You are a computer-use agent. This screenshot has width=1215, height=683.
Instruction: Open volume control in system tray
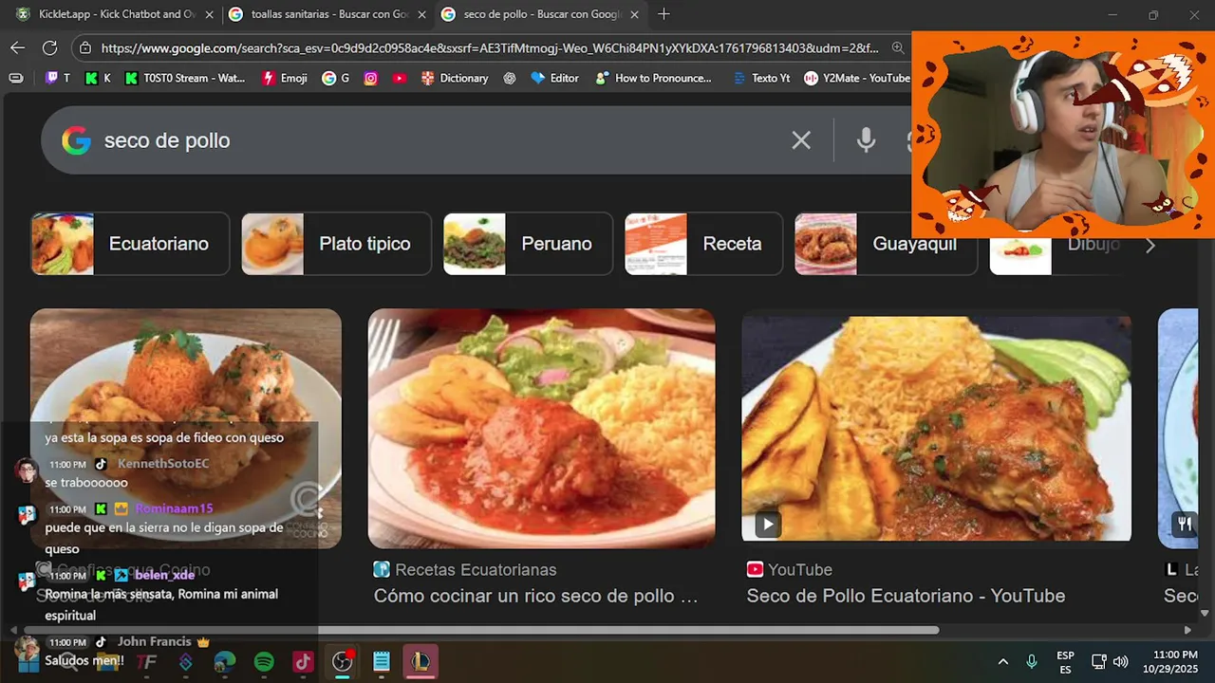tap(1121, 661)
